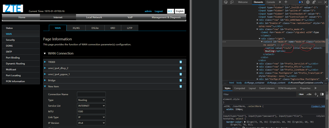Add a DevTools tool with plus icon
329x128 pixels.
coord(286,2)
